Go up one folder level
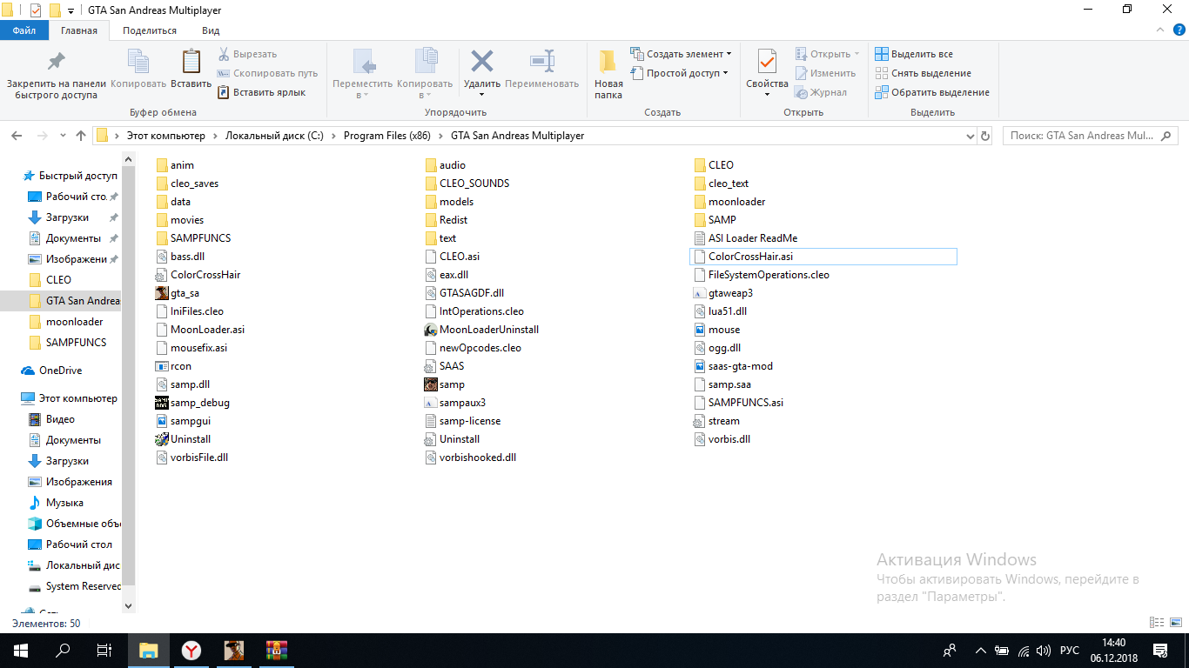Image resolution: width=1189 pixels, height=668 pixels. pyautogui.click(x=81, y=136)
